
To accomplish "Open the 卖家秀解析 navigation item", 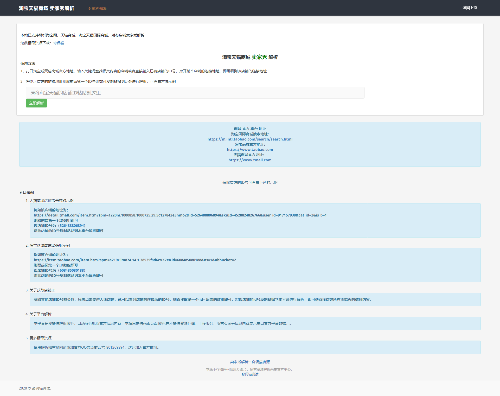I will (98, 9).
